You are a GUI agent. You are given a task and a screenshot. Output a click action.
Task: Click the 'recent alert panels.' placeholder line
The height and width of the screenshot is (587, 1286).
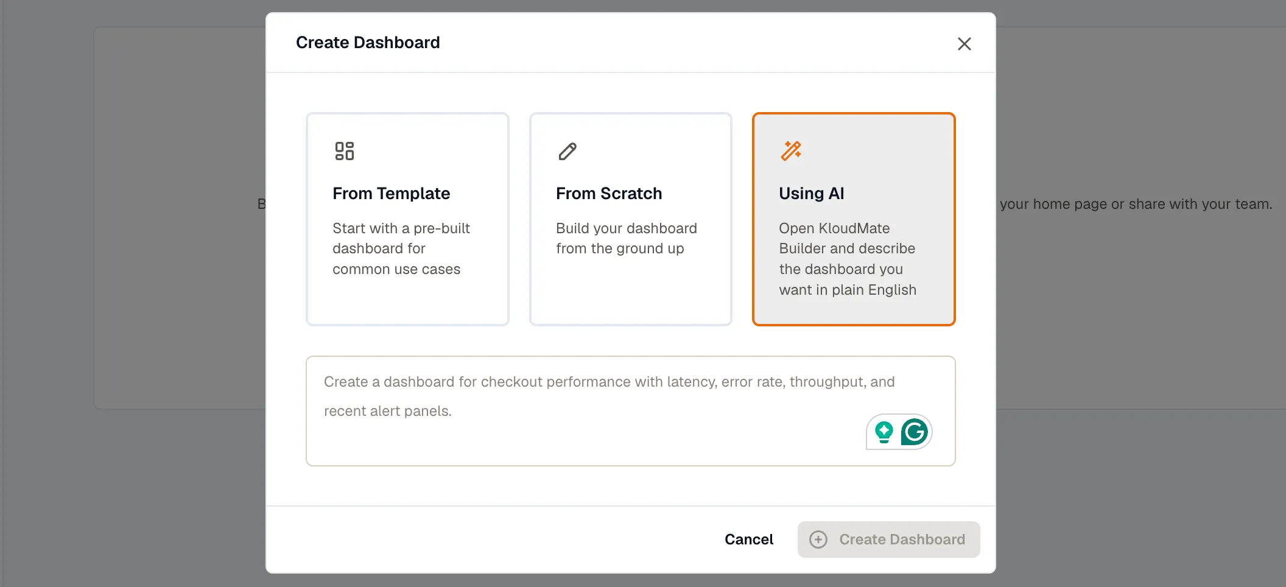pyautogui.click(x=388, y=411)
